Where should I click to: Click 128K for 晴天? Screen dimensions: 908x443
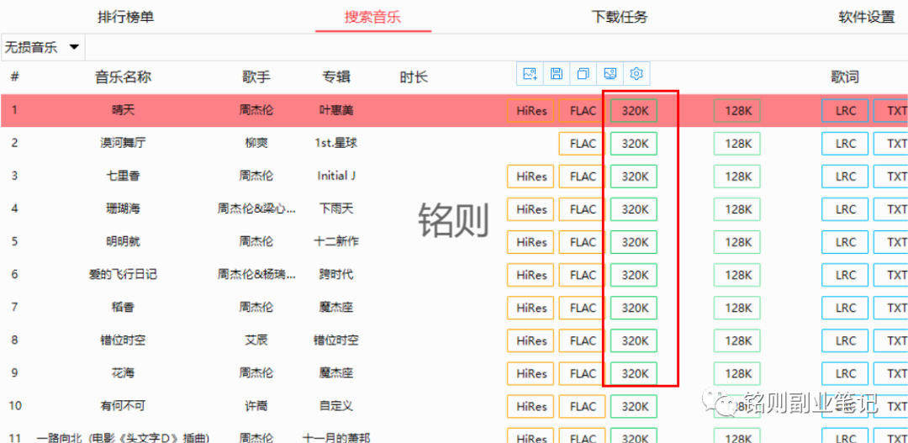click(737, 111)
